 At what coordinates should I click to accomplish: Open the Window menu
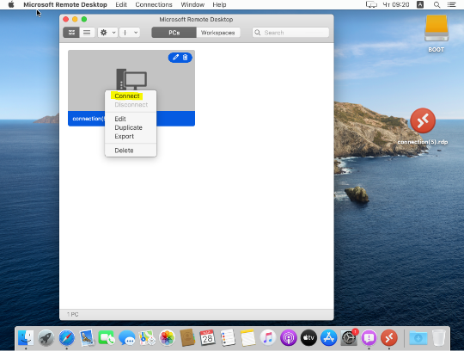point(192,5)
